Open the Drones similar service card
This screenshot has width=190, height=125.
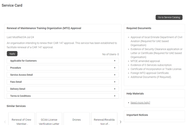click(x=77, y=119)
